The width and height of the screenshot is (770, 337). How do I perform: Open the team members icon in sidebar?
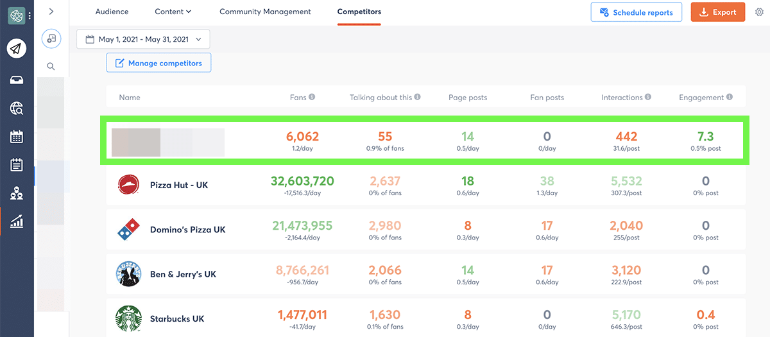[x=17, y=193]
